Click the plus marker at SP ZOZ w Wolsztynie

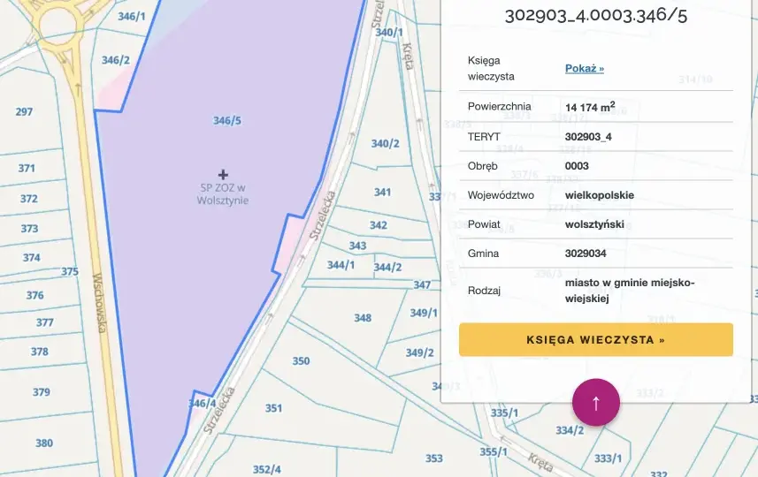pos(223,174)
